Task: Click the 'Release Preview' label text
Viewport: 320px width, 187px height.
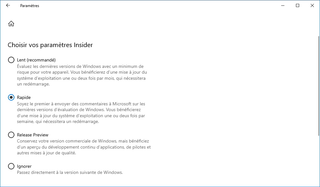Action: (x=33, y=135)
